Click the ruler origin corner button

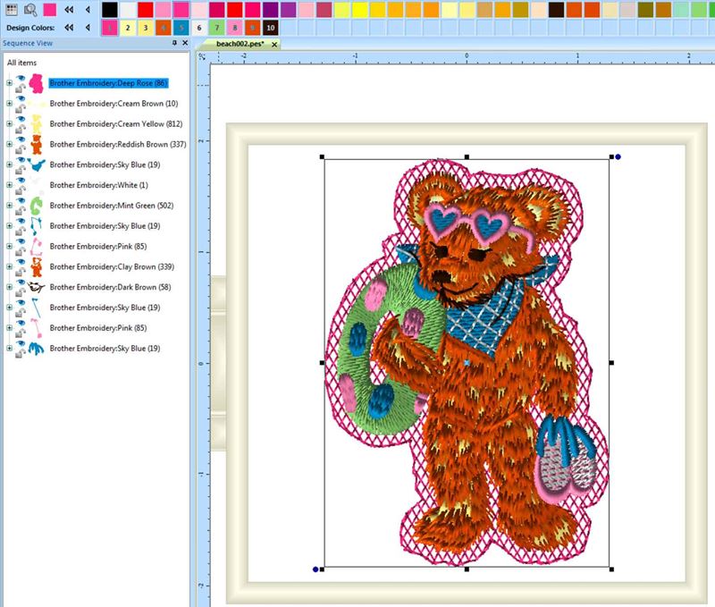(202, 56)
